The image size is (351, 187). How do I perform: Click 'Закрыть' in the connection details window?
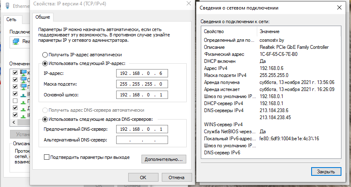326,172
